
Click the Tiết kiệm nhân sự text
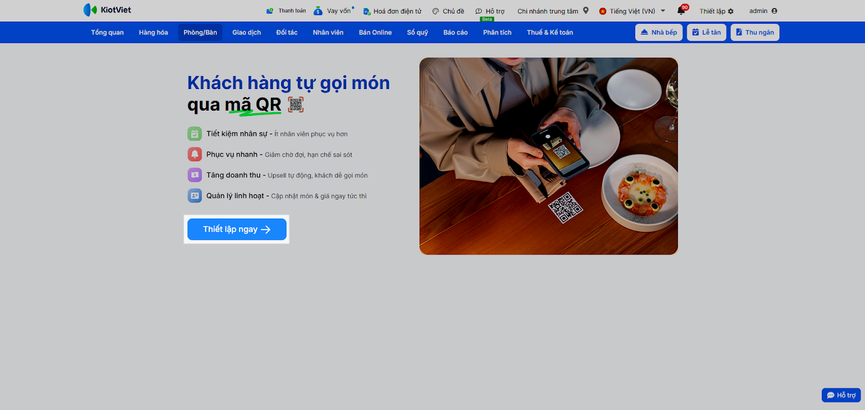click(237, 134)
